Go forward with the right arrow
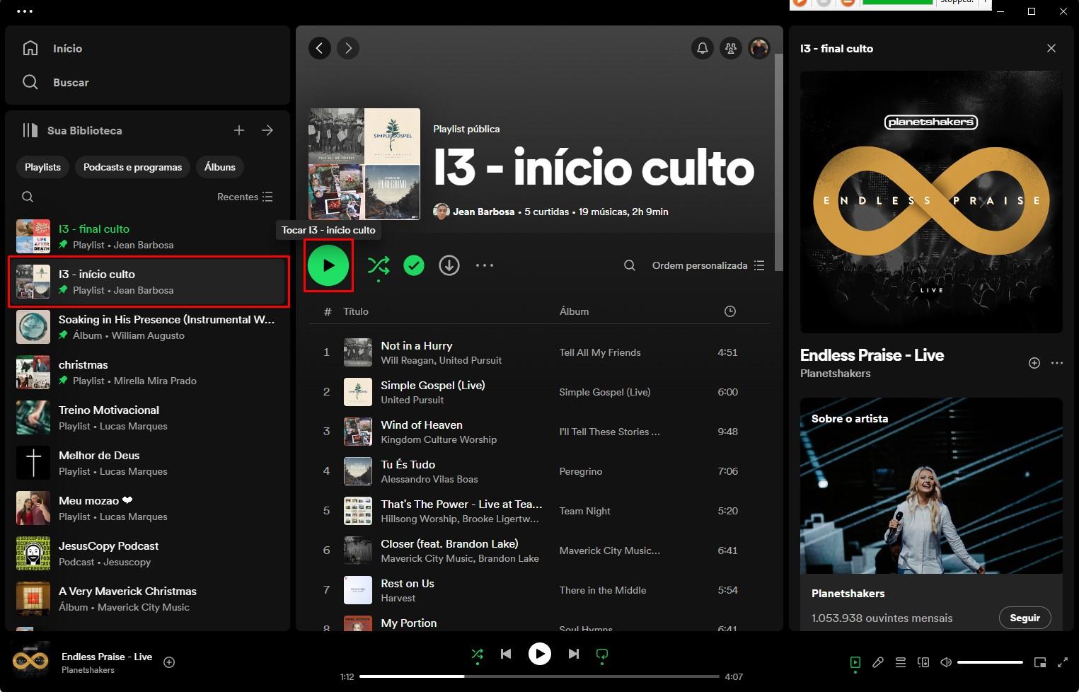Image resolution: width=1079 pixels, height=692 pixels. [348, 48]
